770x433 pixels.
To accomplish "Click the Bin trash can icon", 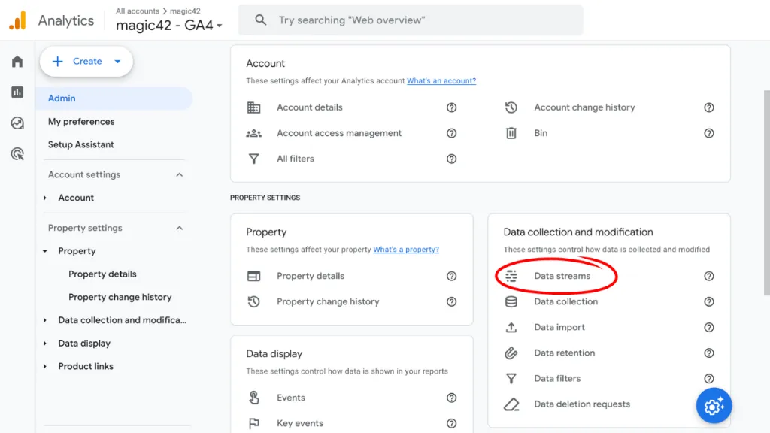I will 511,133.
